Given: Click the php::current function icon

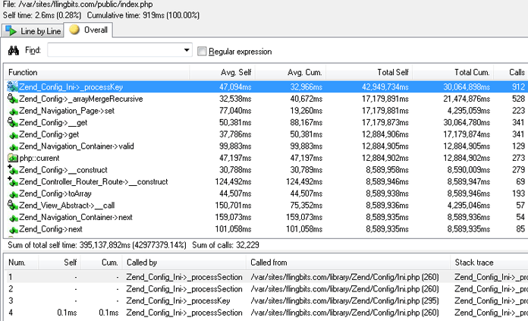Looking at the screenshot, I should pos(13,158).
